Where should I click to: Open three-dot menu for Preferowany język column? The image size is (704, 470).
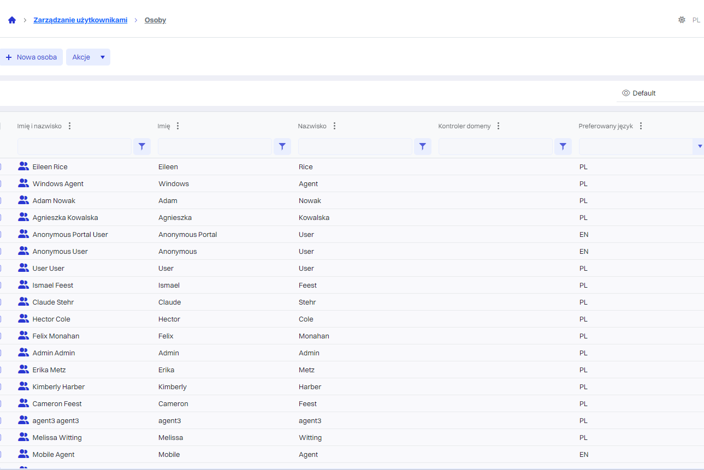pyautogui.click(x=641, y=126)
